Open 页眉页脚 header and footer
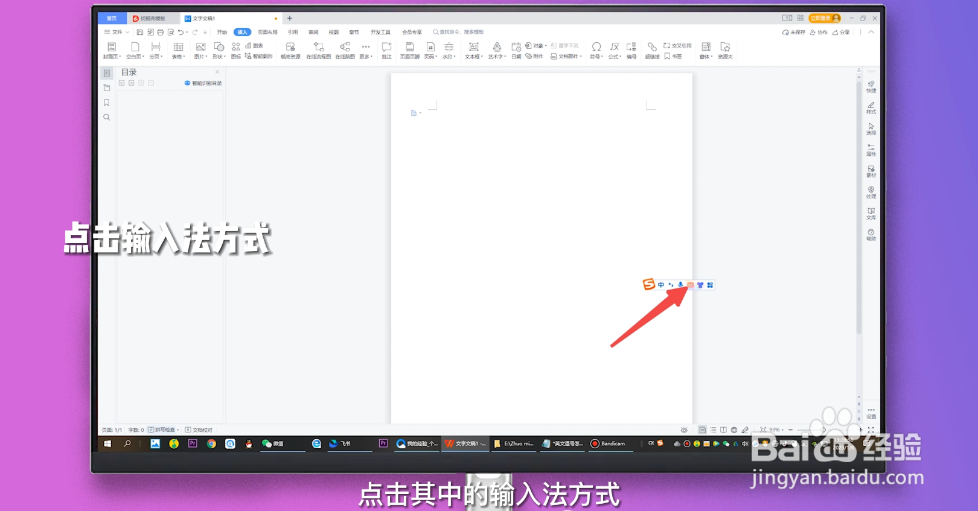 tap(409, 51)
